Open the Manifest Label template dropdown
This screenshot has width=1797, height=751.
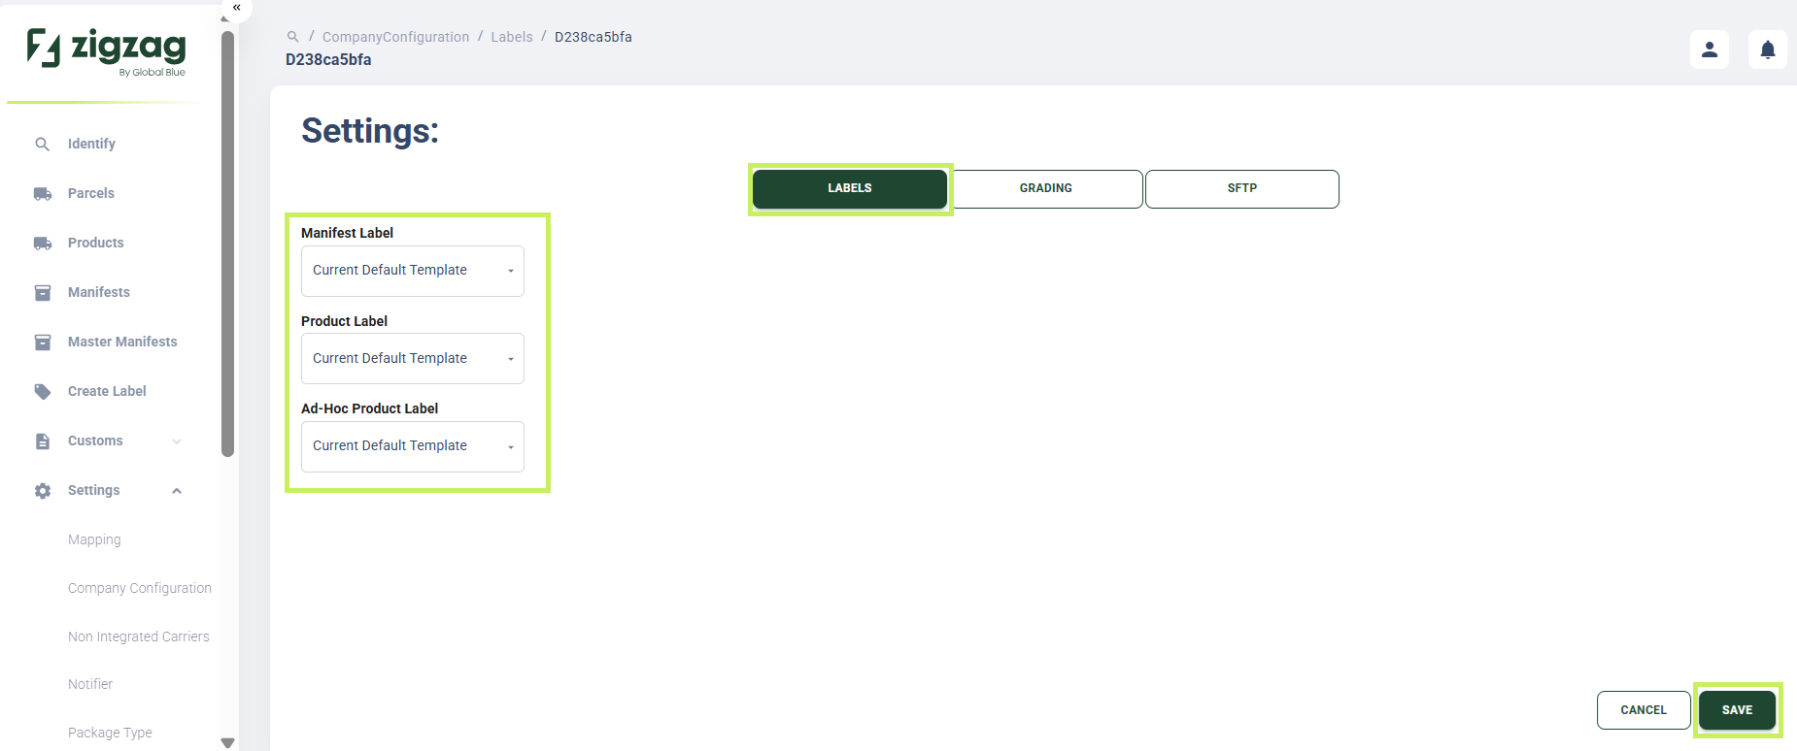click(413, 271)
